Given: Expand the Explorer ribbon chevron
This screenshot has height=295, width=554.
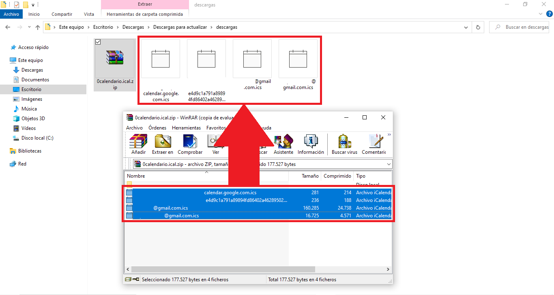Looking at the screenshot, I should click(x=540, y=14).
